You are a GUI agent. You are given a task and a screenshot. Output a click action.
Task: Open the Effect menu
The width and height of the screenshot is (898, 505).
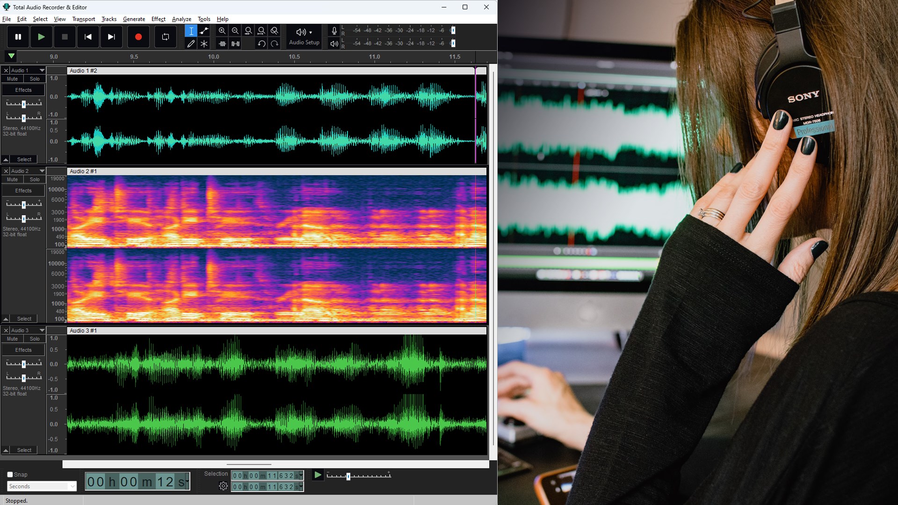coord(158,19)
